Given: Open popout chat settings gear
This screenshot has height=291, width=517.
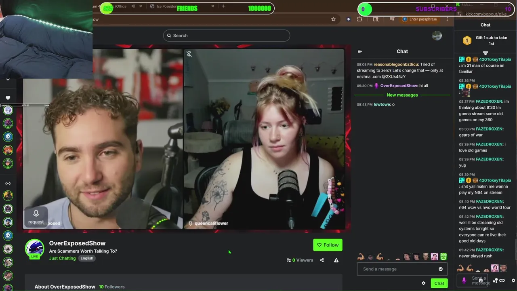Looking at the screenshot, I should click(513, 280).
